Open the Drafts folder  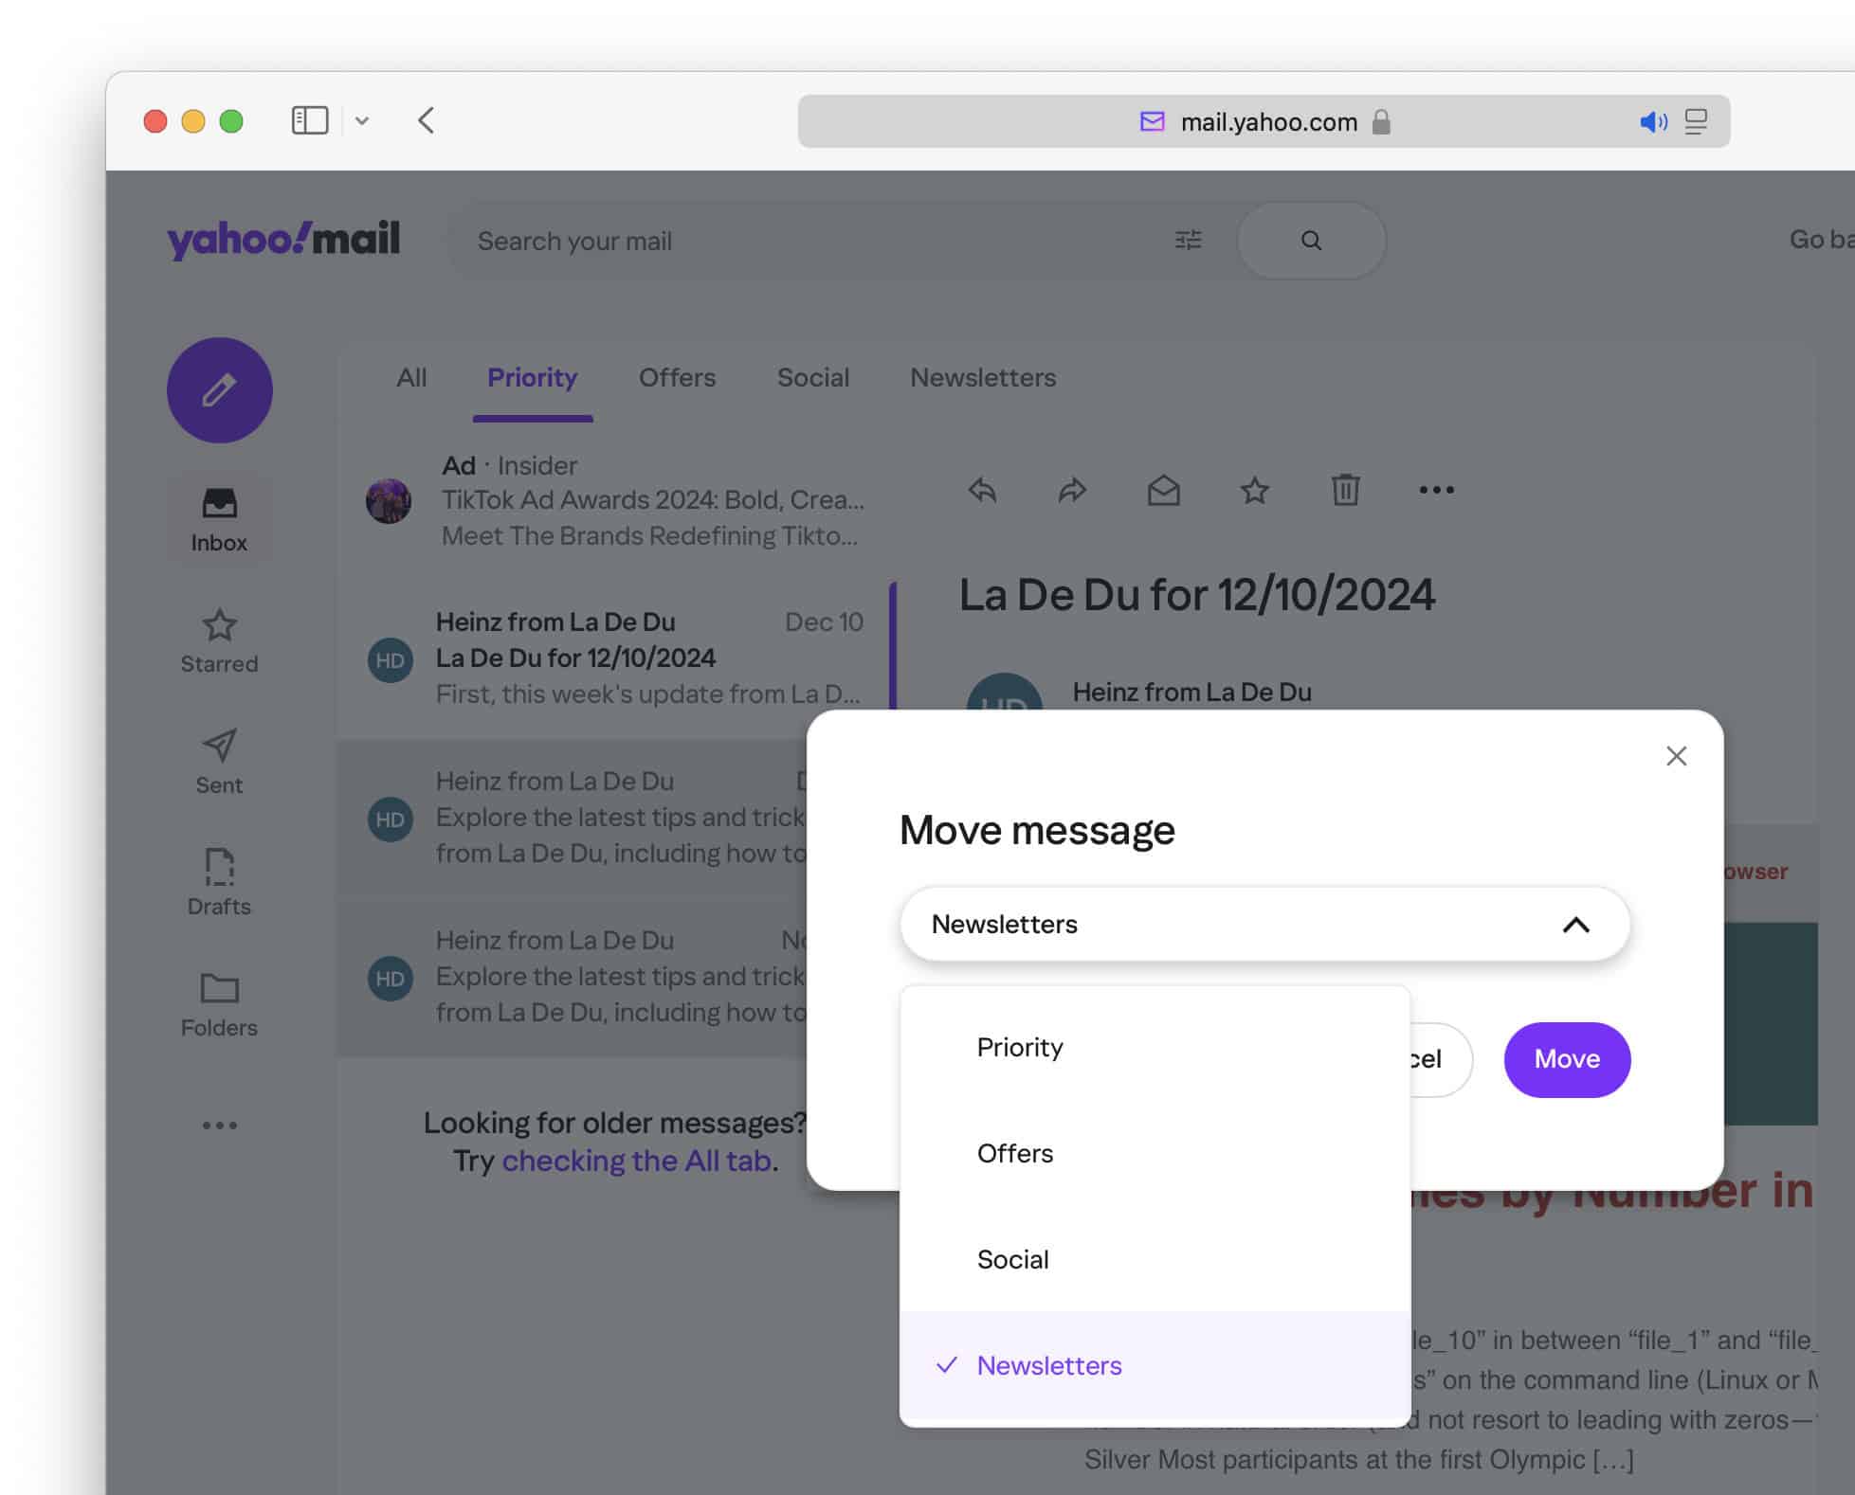219,871
